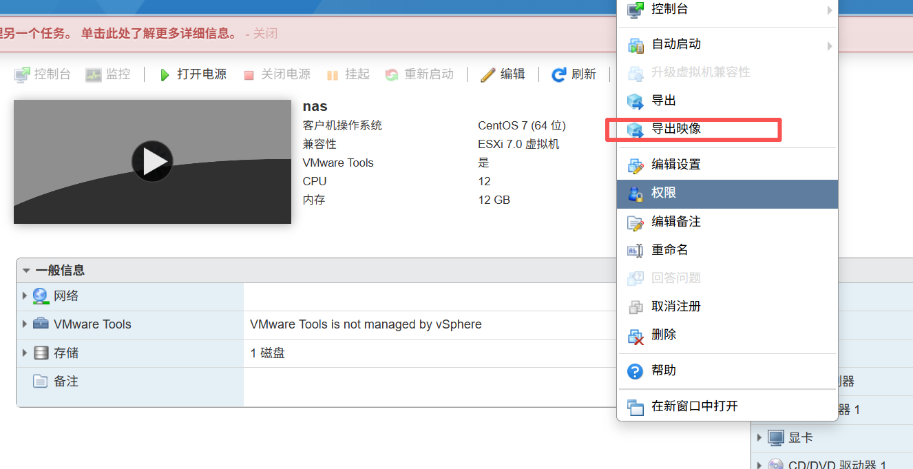913x469 pixels.
Task: Click the Help question mark icon
Action: click(635, 371)
